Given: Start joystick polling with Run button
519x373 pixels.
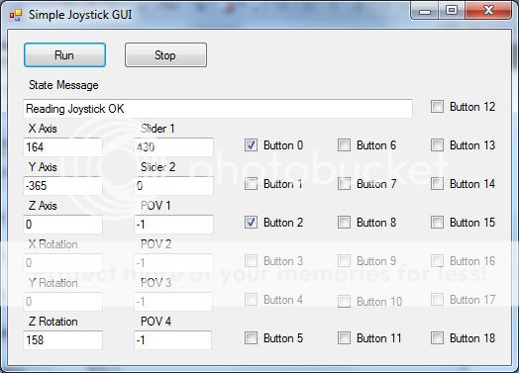Looking at the screenshot, I should click(x=65, y=54).
